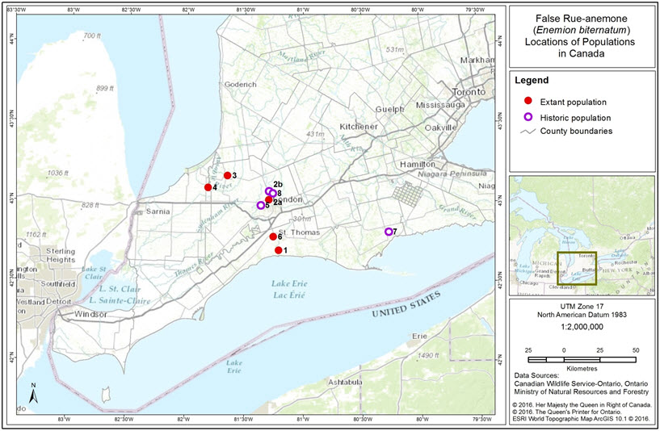Click the red Extant population legend symbol

pos(528,101)
